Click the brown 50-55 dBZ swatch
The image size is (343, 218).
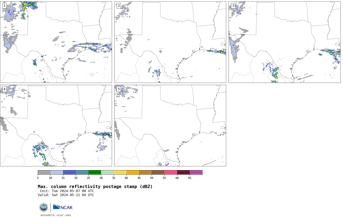click(158, 172)
